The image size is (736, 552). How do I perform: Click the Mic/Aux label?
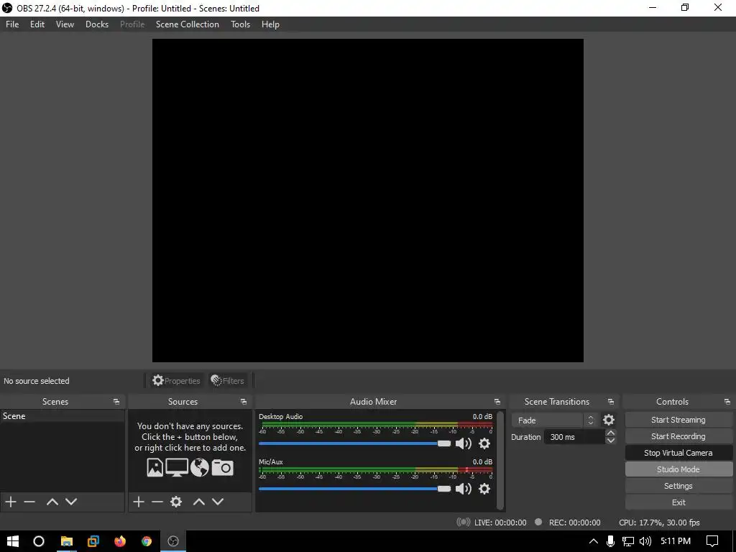point(271,462)
